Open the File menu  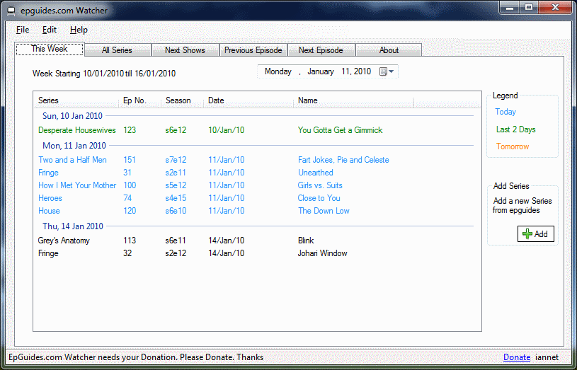(23, 30)
